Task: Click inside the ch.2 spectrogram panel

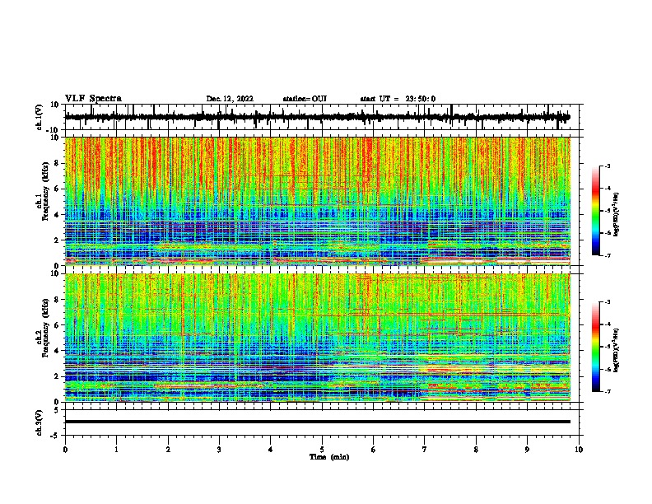Action: [317, 338]
